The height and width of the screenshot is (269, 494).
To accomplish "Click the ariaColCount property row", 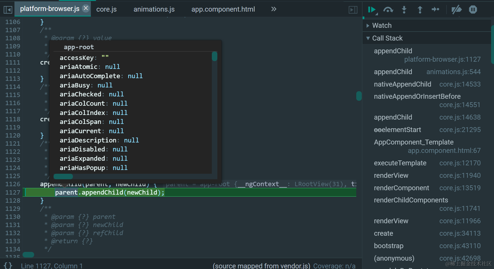I will pos(93,103).
